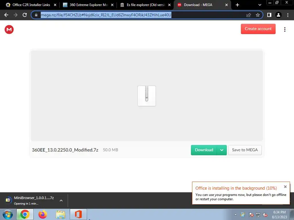View site security lock information
The image size is (294, 220).
coord(36,15)
